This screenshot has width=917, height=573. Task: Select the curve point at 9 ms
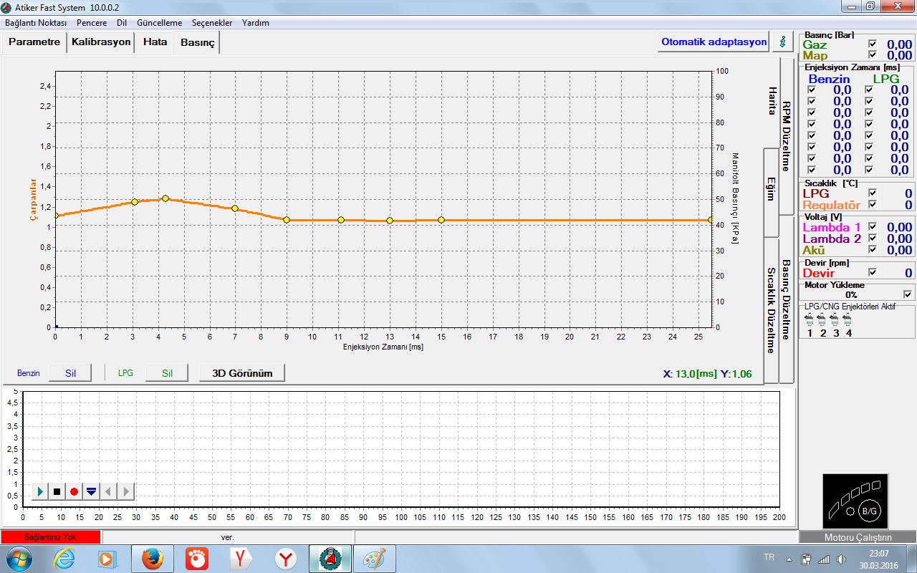pyautogui.click(x=287, y=220)
